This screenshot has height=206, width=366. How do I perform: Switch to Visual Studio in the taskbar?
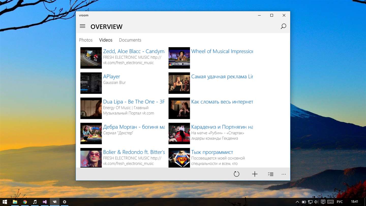point(45,202)
